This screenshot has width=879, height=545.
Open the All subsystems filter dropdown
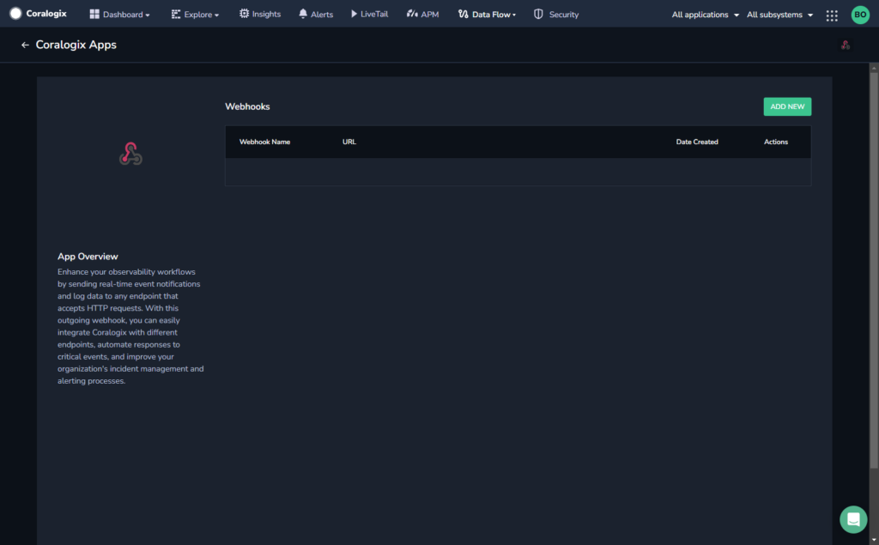tap(779, 15)
